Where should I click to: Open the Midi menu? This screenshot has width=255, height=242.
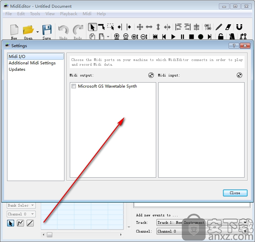[87, 14]
